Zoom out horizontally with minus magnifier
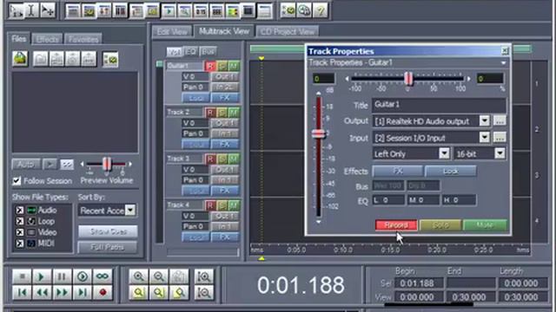 click(x=158, y=276)
